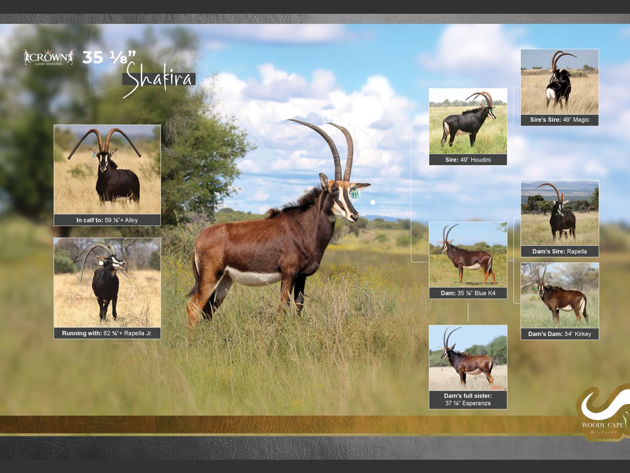Screen dimensions: 630x473
Task: Click the 'Dam's full sister' Esperanza caption
Action: click(468, 400)
